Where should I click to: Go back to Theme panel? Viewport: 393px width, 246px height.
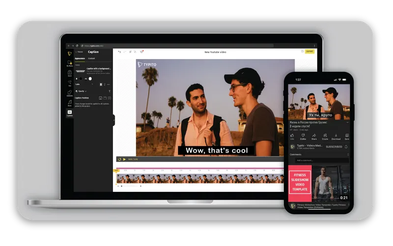tap(79, 52)
